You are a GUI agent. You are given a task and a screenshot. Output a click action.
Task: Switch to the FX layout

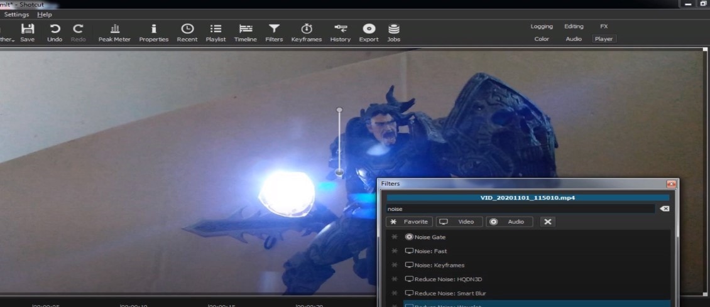604,26
